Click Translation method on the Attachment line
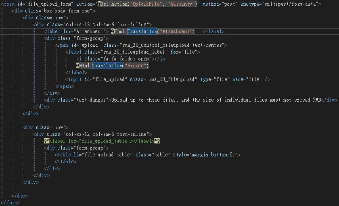The width and height of the screenshot is (339, 206). coord(142,31)
